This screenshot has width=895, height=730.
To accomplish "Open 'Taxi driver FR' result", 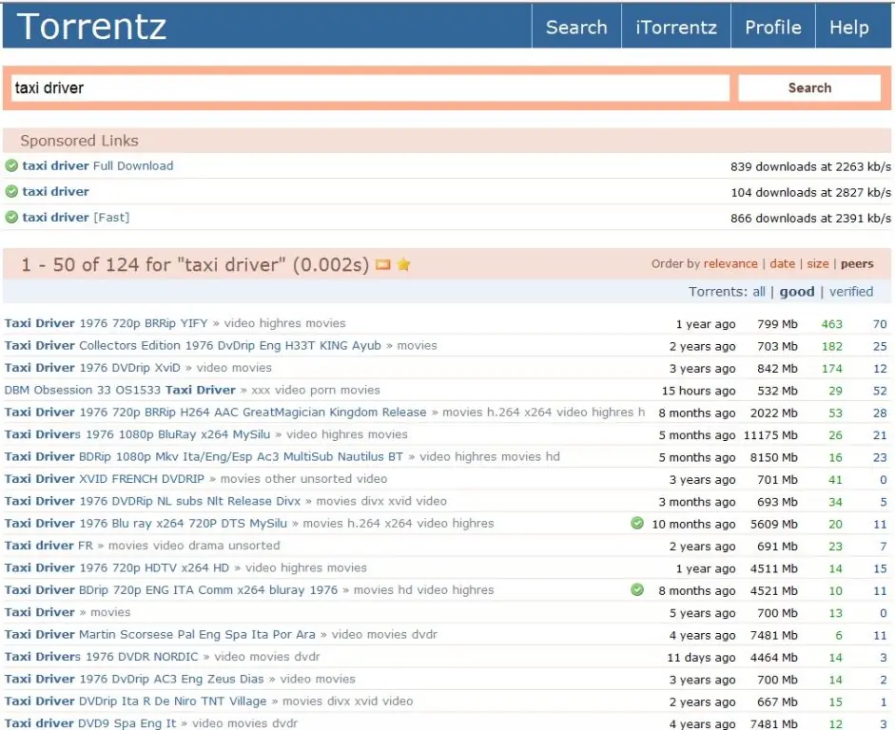I will pyautogui.click(x=49, y=546).
